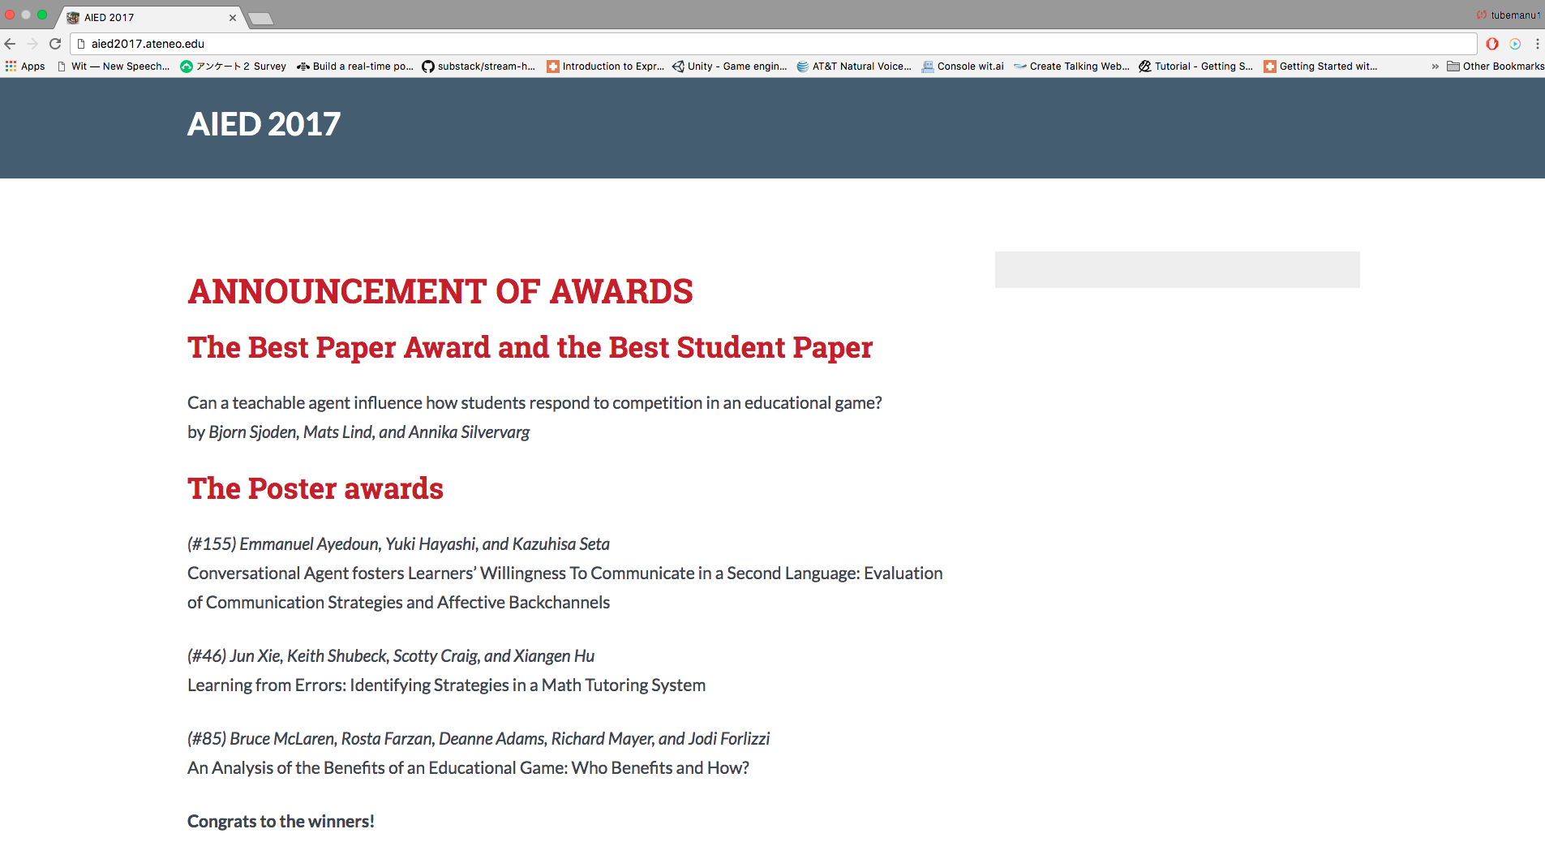Open the Other Bookmarks folder
This screenshot has width=1545, height=842.
point(1496,67)
